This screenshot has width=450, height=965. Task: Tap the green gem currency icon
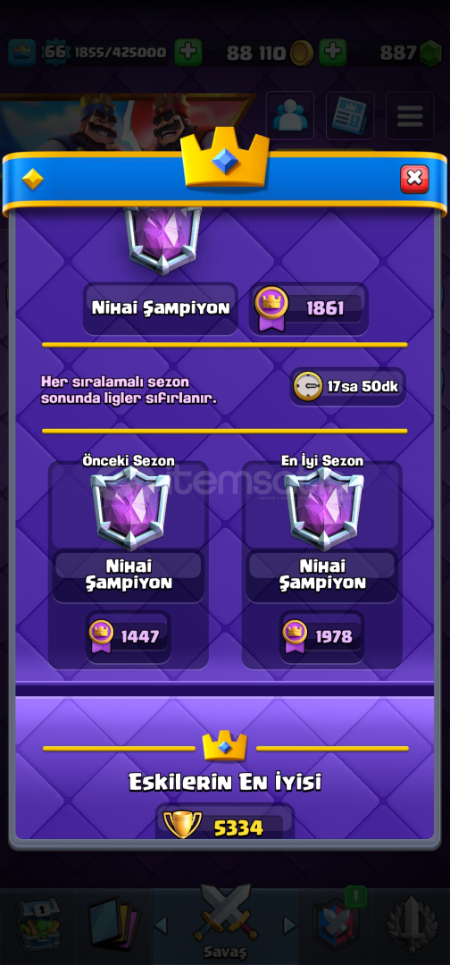point(431,54)
